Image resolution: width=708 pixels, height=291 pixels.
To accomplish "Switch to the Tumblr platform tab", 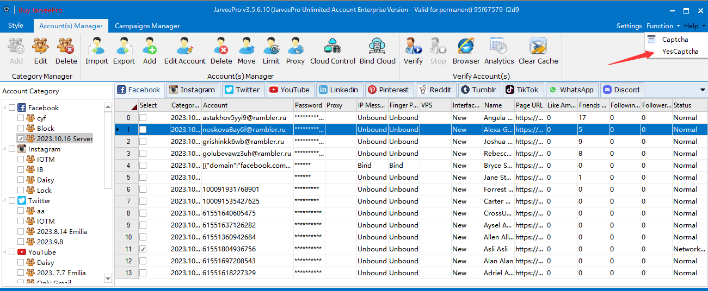I will [479, 90].
